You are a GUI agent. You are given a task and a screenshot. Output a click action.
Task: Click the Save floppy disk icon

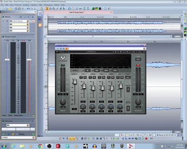16,9
